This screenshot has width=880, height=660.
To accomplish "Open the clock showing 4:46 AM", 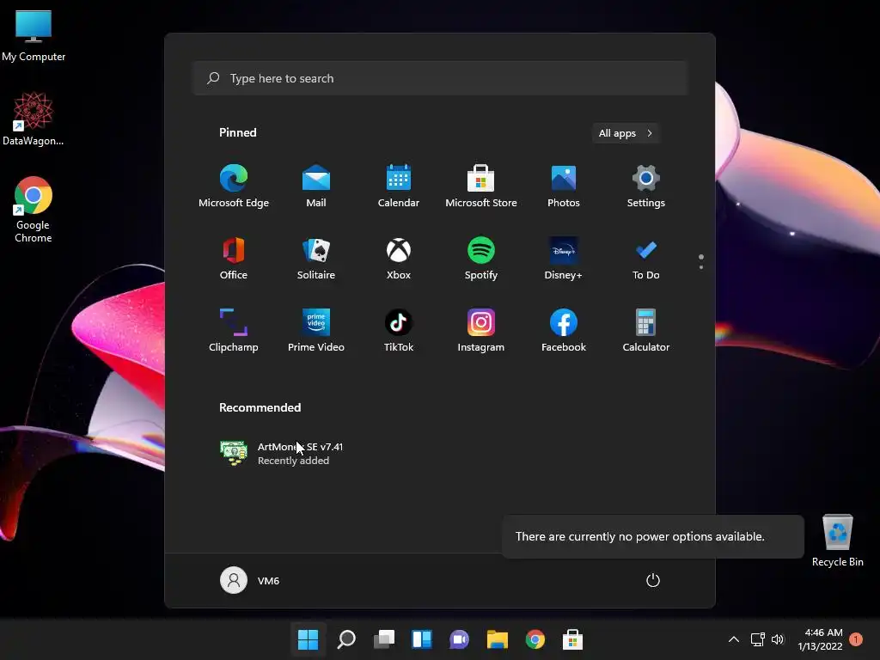I will (x=820, y=639).
